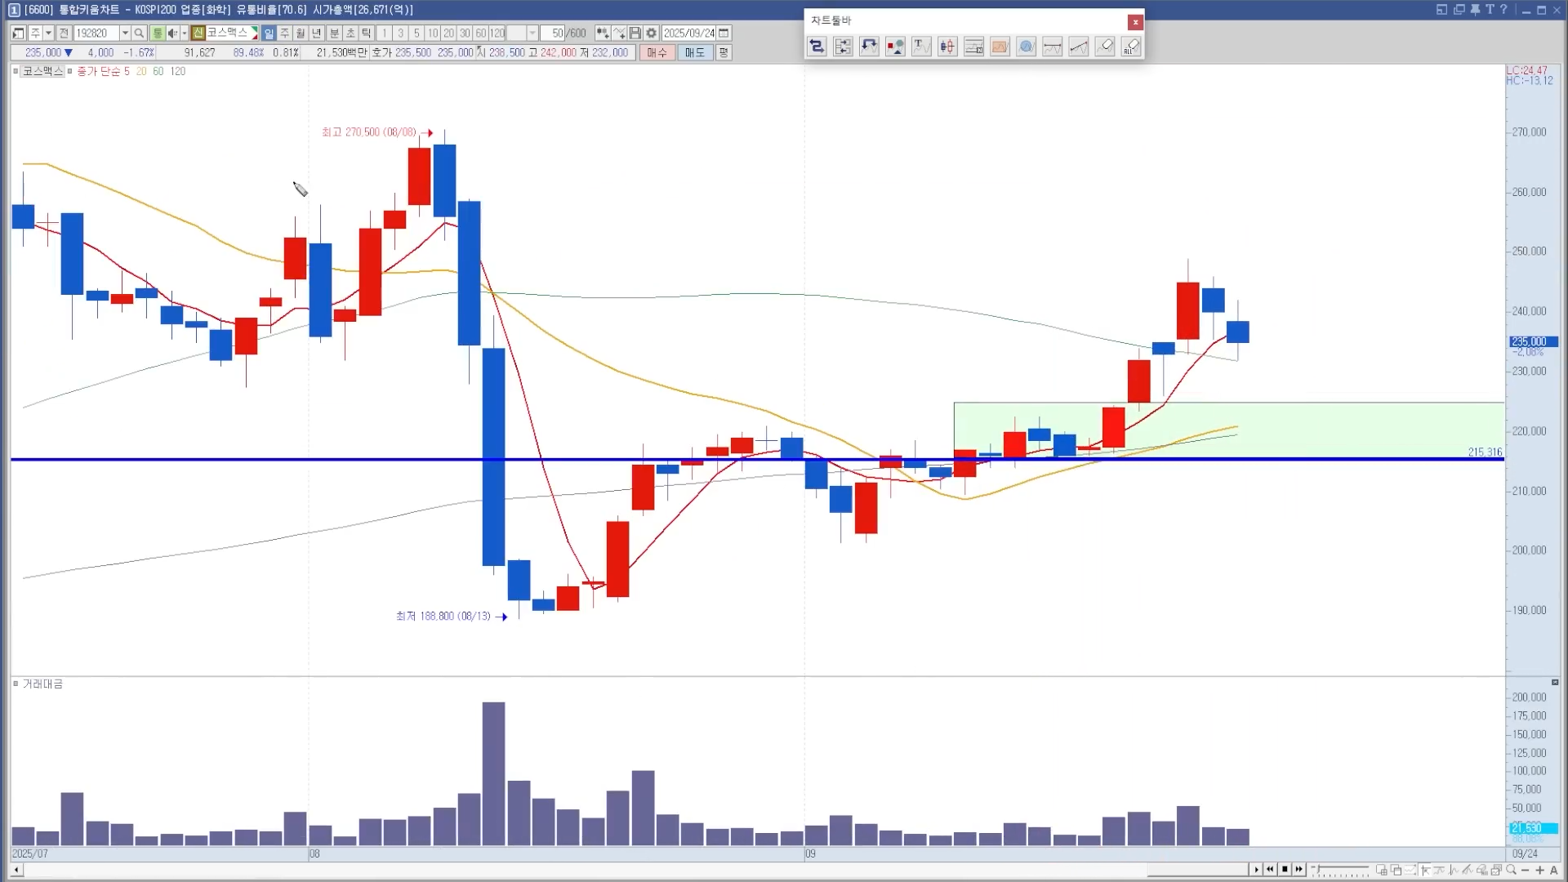Click the save chart floppy disk icon
The height and width of the screenshot is (882, 1568).
(x=635, y=33)
